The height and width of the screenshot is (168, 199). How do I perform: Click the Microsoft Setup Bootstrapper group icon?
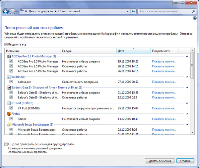[x=9, y=125]
